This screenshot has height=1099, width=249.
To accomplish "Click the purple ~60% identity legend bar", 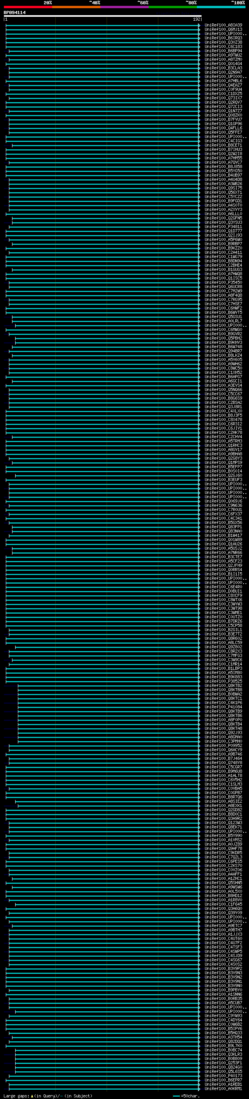I will click(x=124, y=7).
